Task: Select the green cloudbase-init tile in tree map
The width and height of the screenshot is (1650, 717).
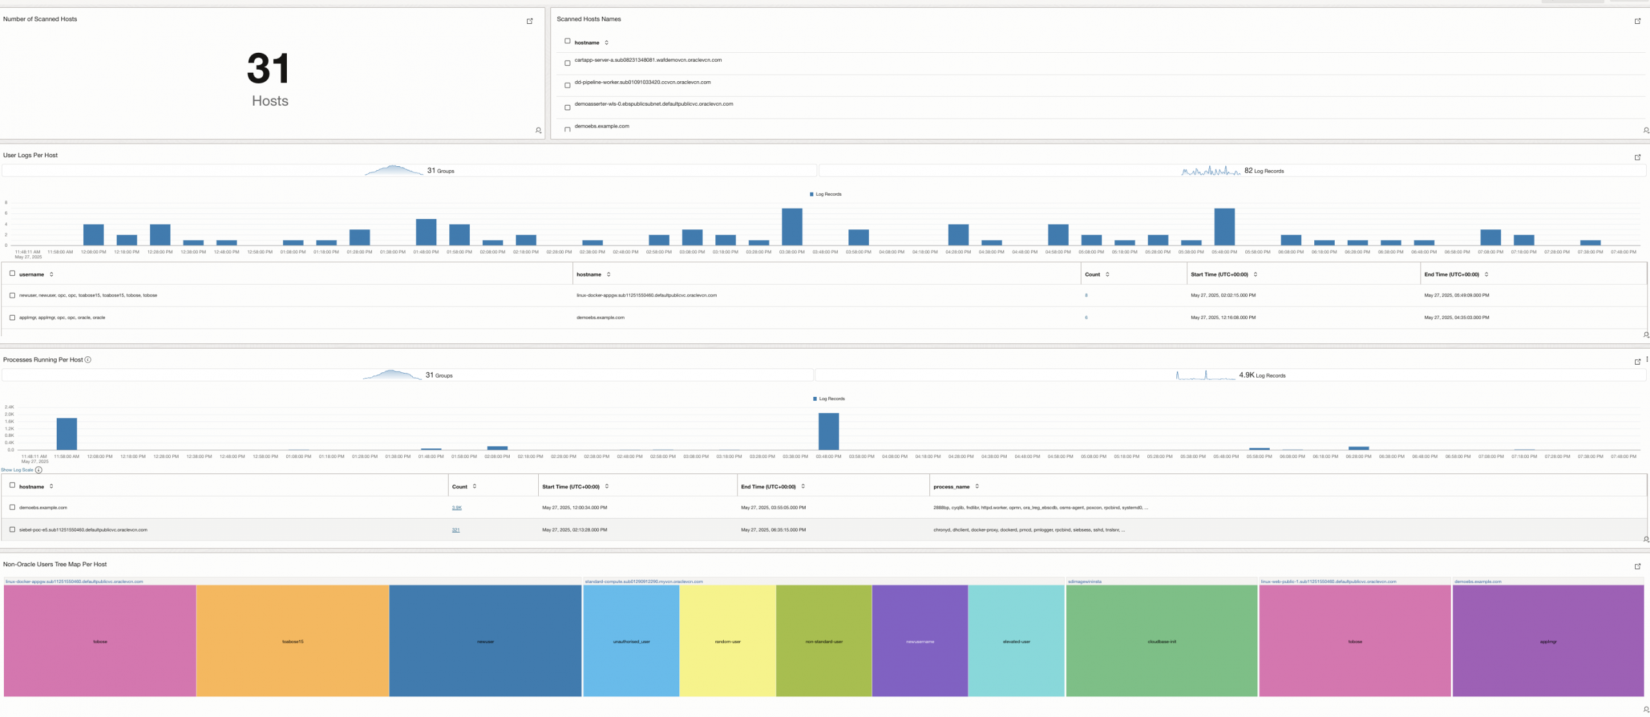Action: pos(1161,641)
